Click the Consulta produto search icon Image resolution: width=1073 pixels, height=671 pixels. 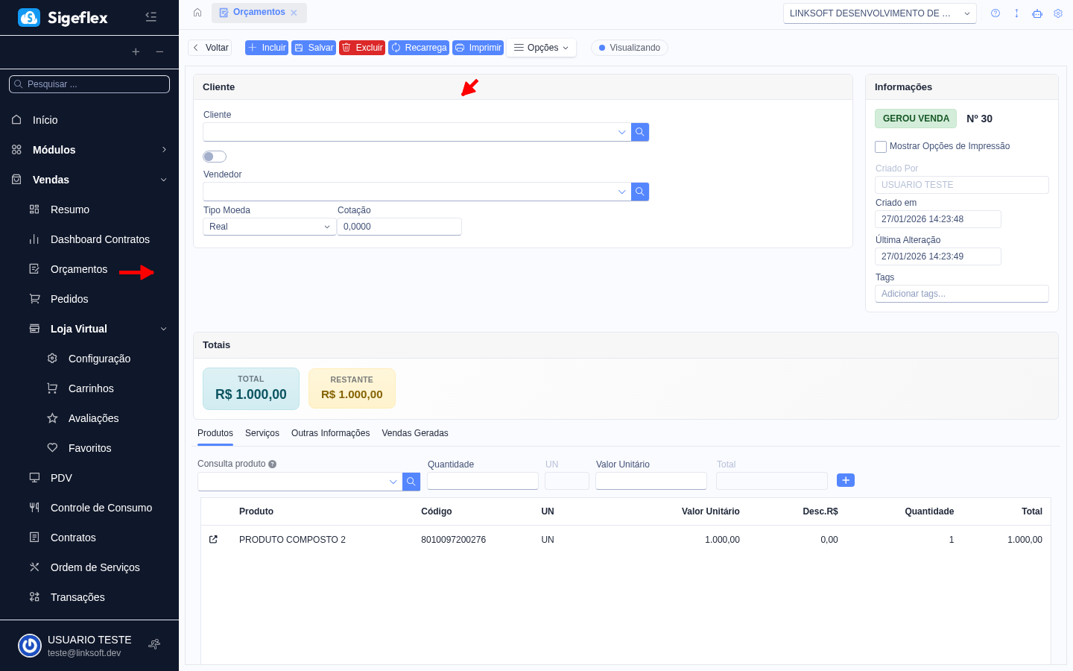[411, 482]
